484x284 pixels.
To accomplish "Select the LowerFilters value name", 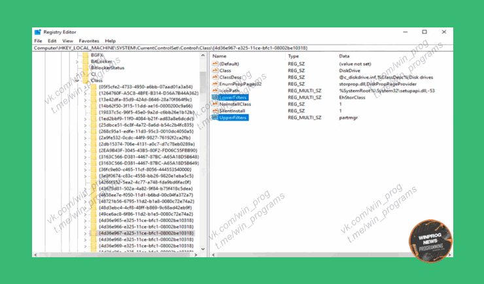I will pos(233,97).
